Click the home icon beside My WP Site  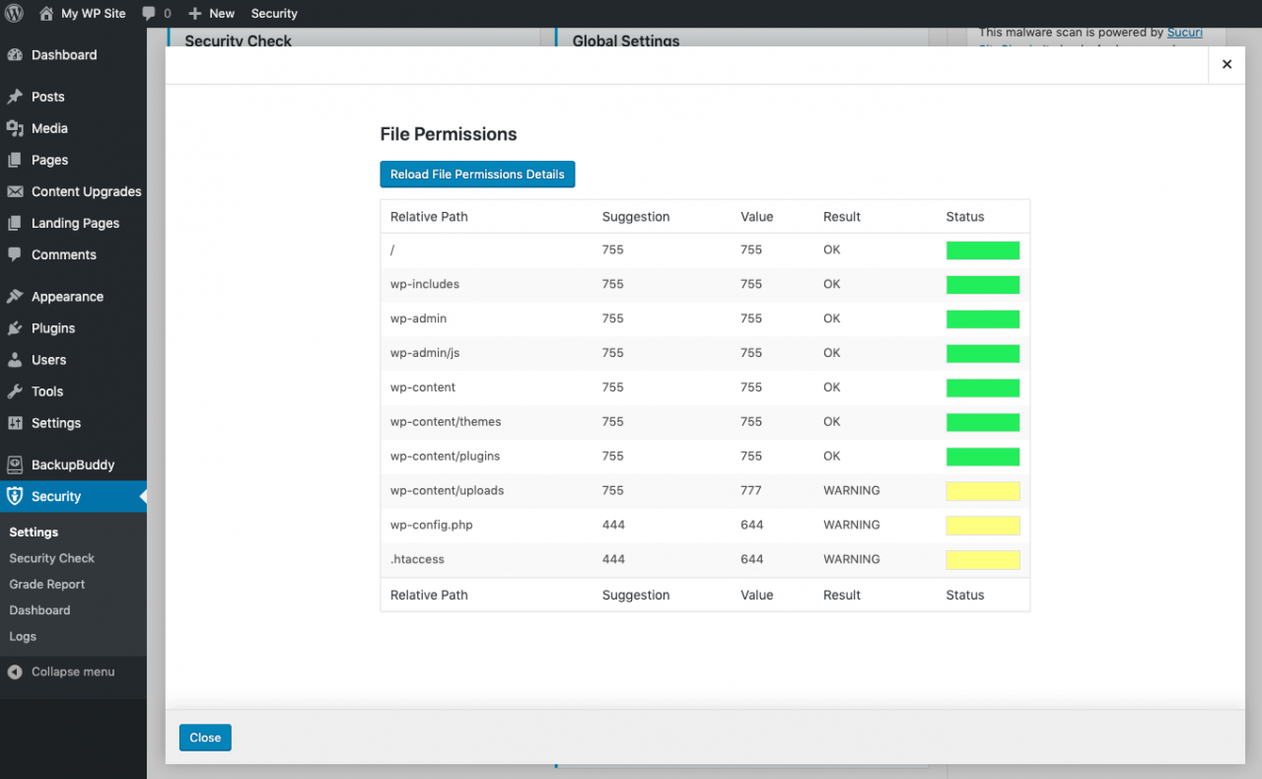click(46, 14)
